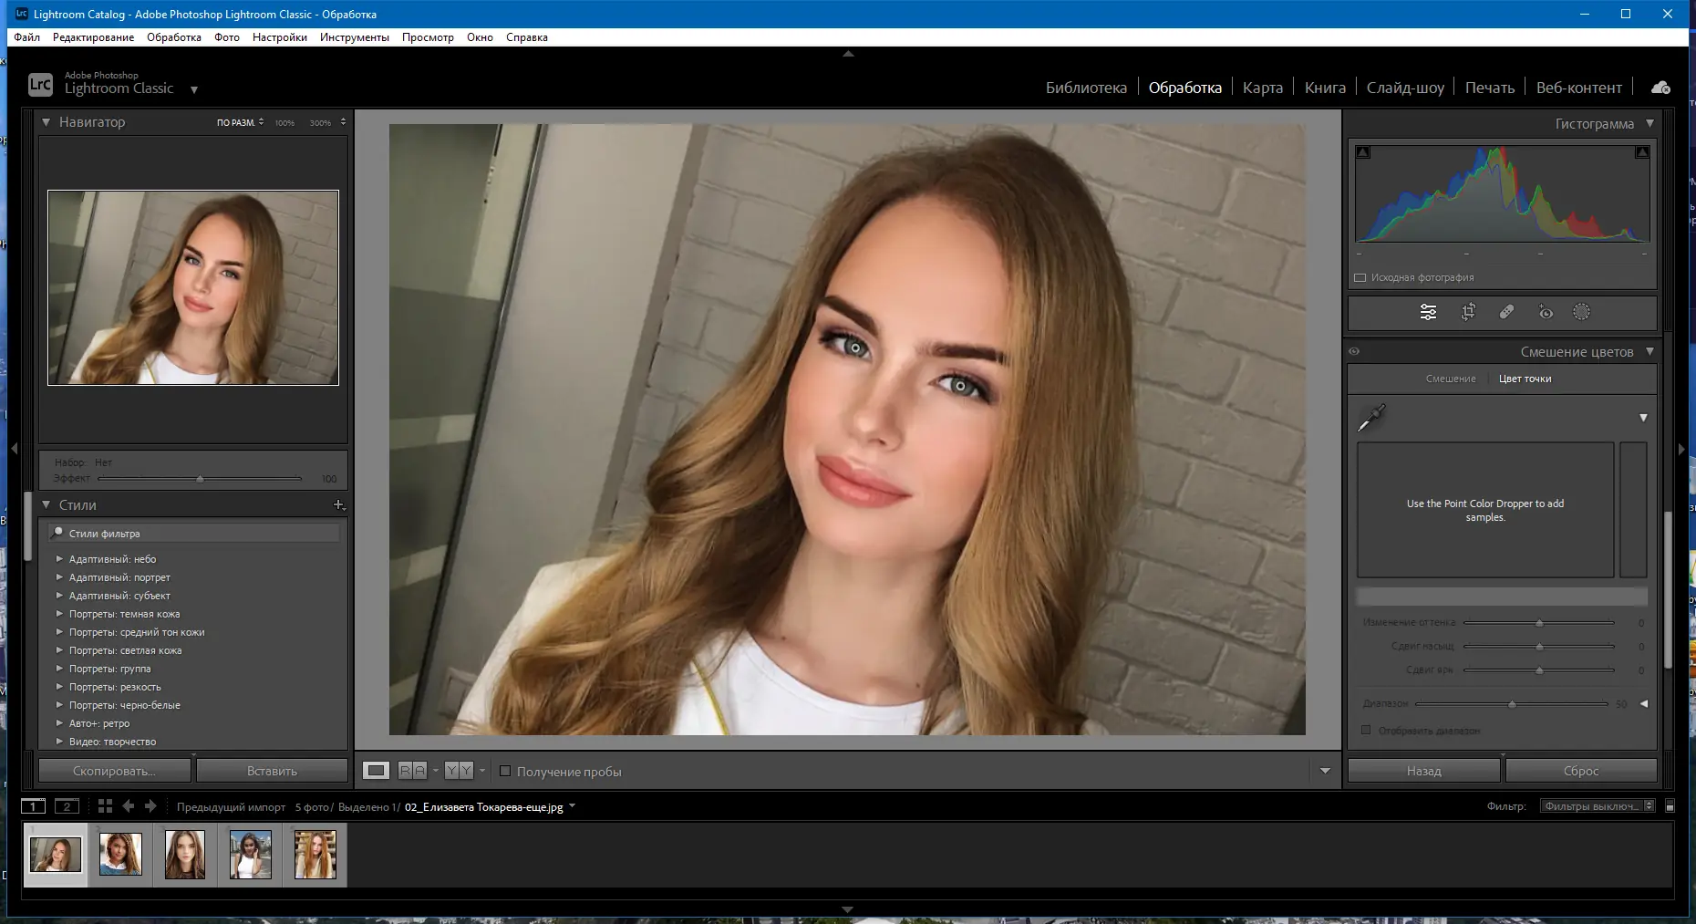
Task: Open main window display button 1
Action: [33, 806]
